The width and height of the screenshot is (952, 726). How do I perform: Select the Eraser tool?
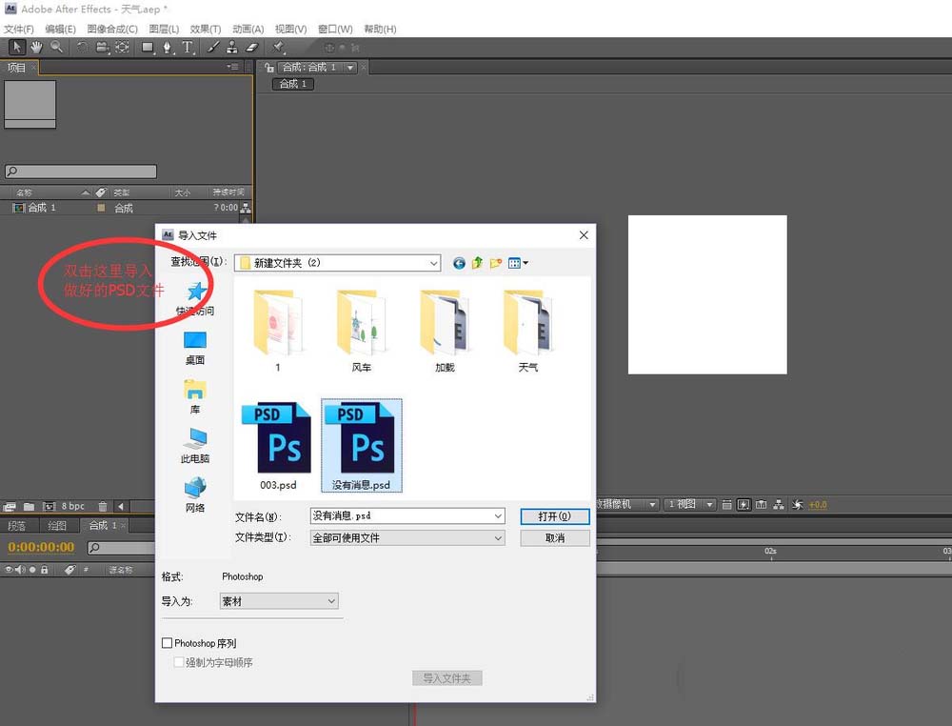[x=252, y=47]
